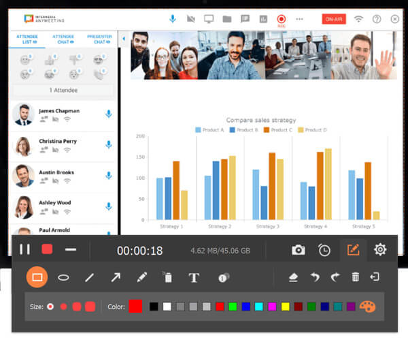Mute Christina Perry's microphone
Image resolution: width=408 pixels, height=344 pixels.
pyautogui.click(x=109, y=144)
